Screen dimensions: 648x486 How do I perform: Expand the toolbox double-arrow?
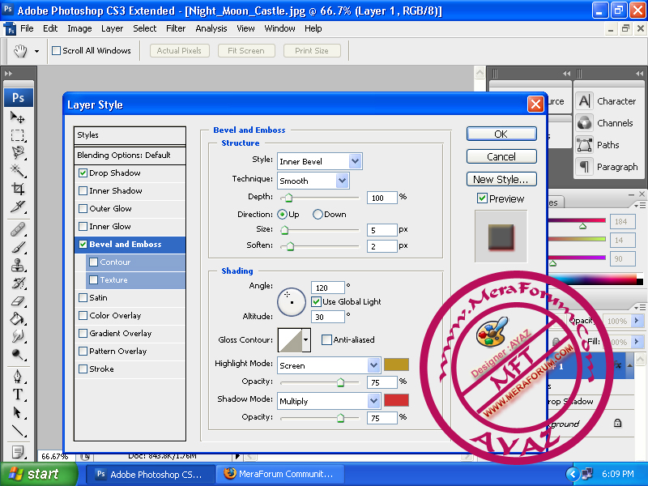8,74
